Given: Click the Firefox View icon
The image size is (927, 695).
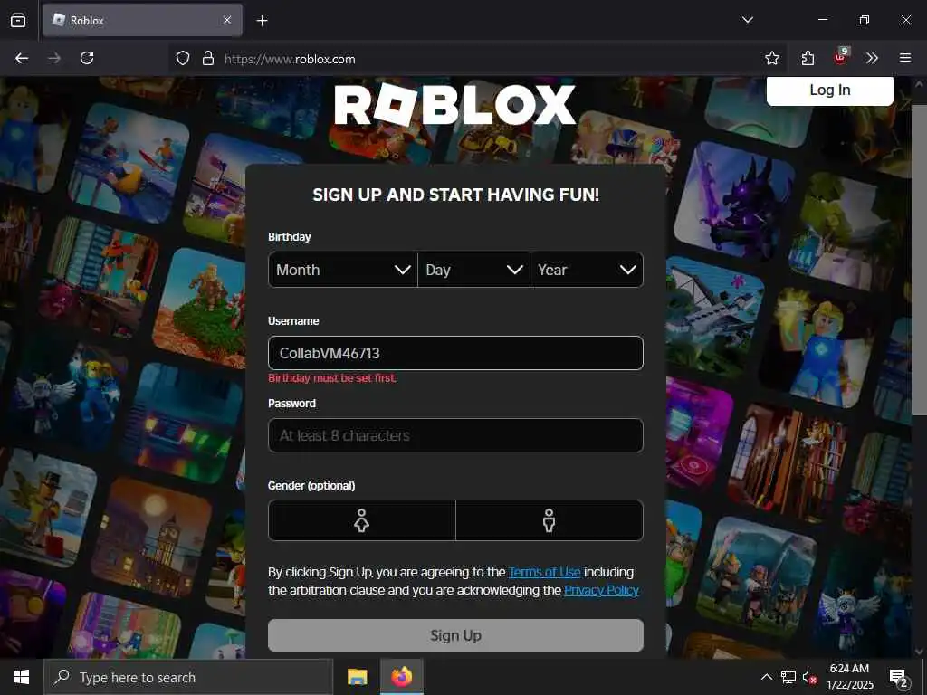Looking at the screenshot, I should 18,20.
